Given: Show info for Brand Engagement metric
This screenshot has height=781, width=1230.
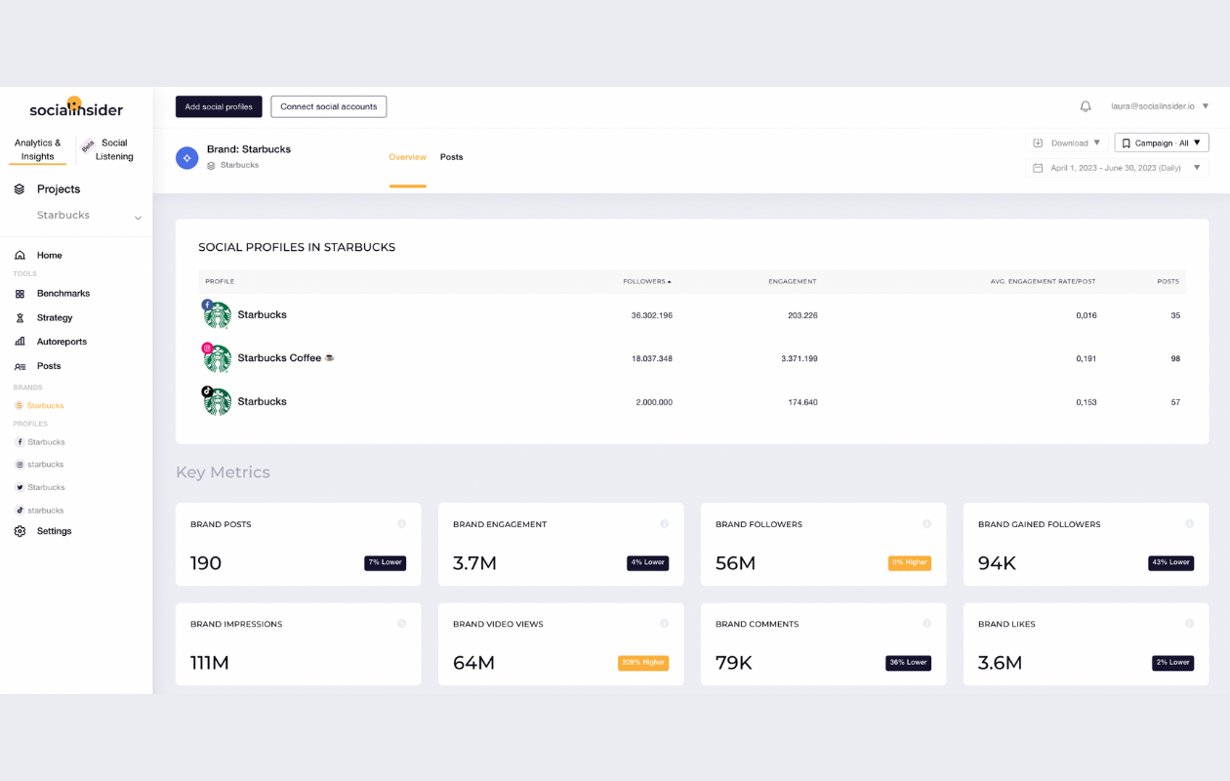Looking at the screenshot, I should pos(664,524).
